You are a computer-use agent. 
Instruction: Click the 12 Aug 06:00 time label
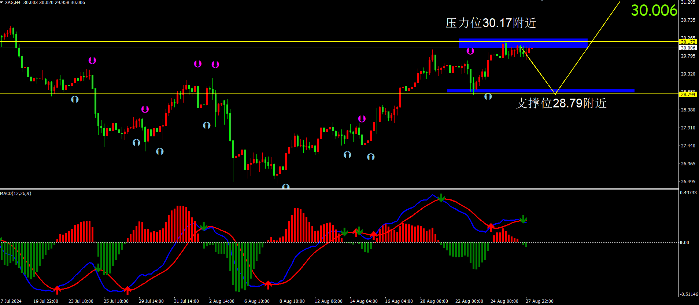[x=329, y=301]
